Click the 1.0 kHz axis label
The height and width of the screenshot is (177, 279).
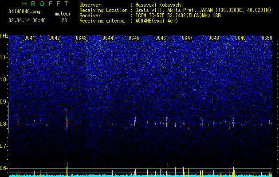click(x=4, y=80)
